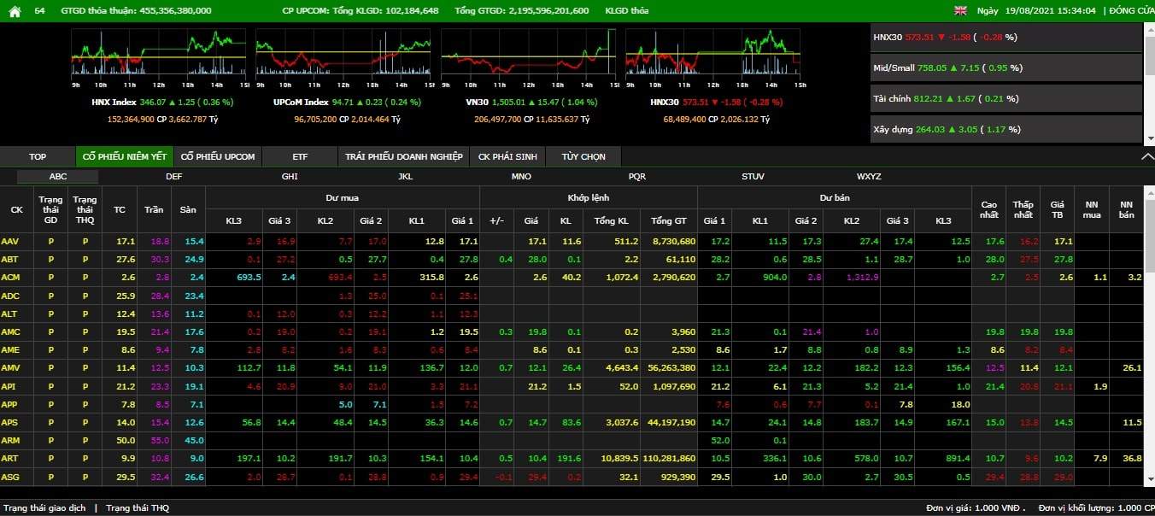Choose the JKL alphabet group

pyautogui.click(x=405, y=177)
